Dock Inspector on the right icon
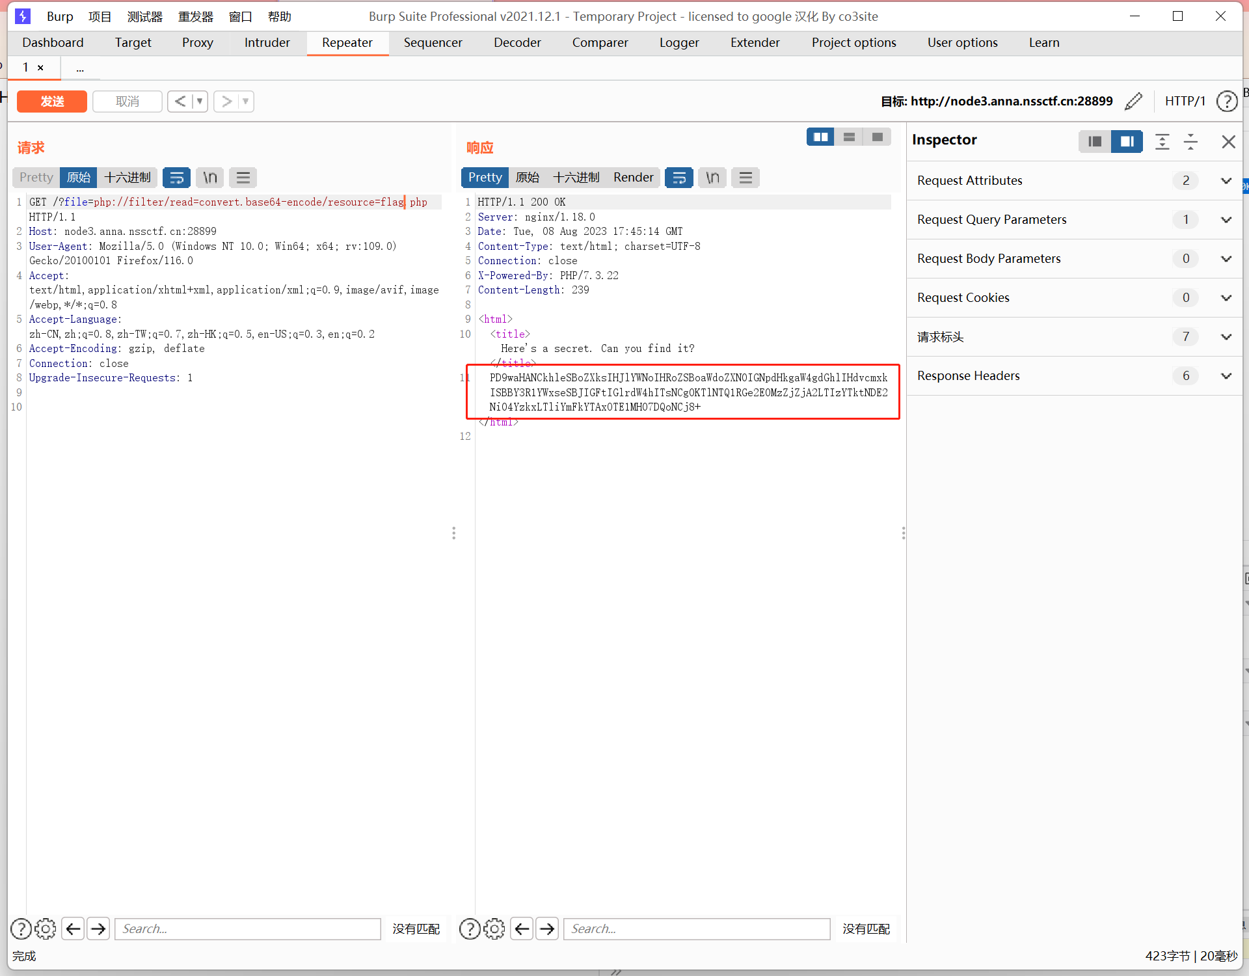This screenshot has width=1249, height=976. [x=1127, y=141]
